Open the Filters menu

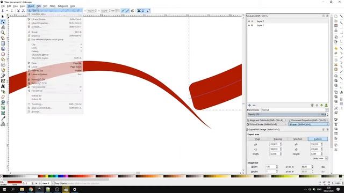53,6
